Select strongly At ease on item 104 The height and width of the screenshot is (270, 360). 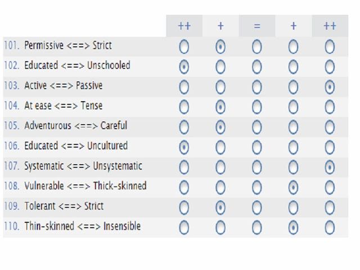pos(184,107)
